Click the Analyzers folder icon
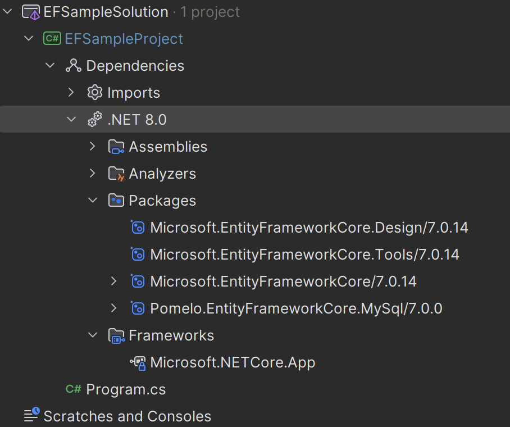The width and height of the screenshot is (510, 427). click(x=116, y=174)
